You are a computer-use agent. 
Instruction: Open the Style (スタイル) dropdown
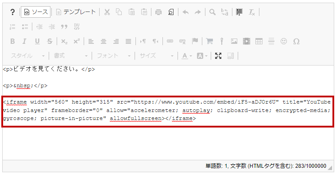(x=28, y=56)
